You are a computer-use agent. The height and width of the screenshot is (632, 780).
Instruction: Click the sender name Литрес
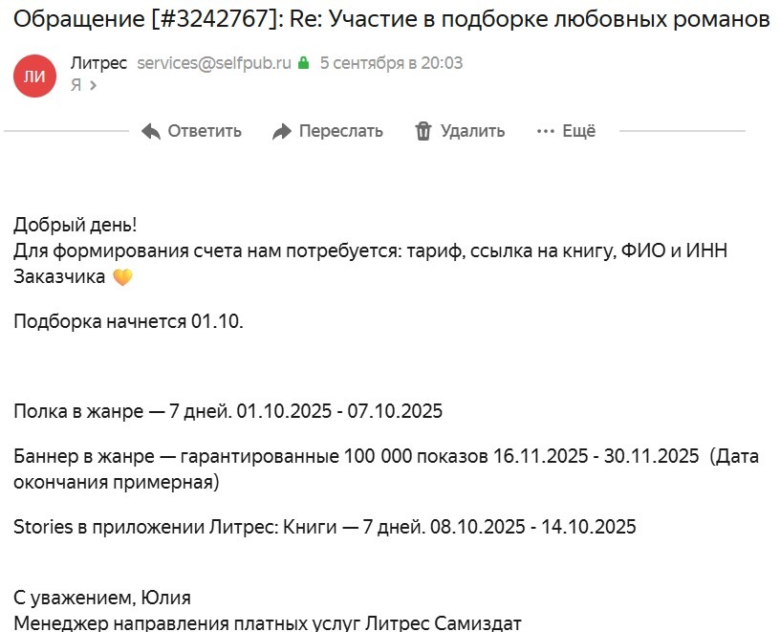point(98,63)
